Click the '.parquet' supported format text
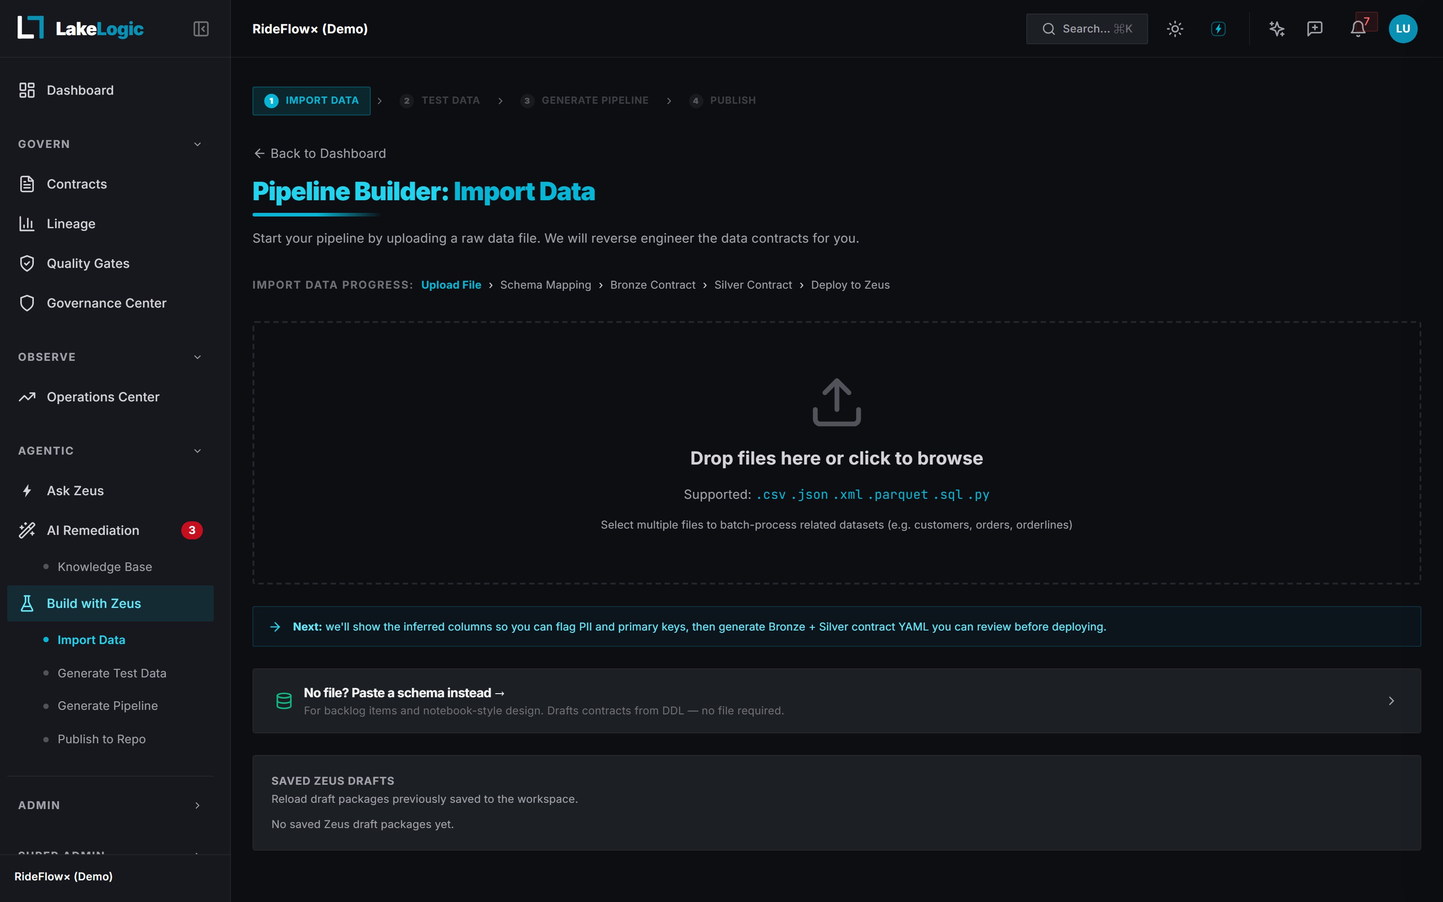This screenshot has height=902, width=1443. click(898, 494)
